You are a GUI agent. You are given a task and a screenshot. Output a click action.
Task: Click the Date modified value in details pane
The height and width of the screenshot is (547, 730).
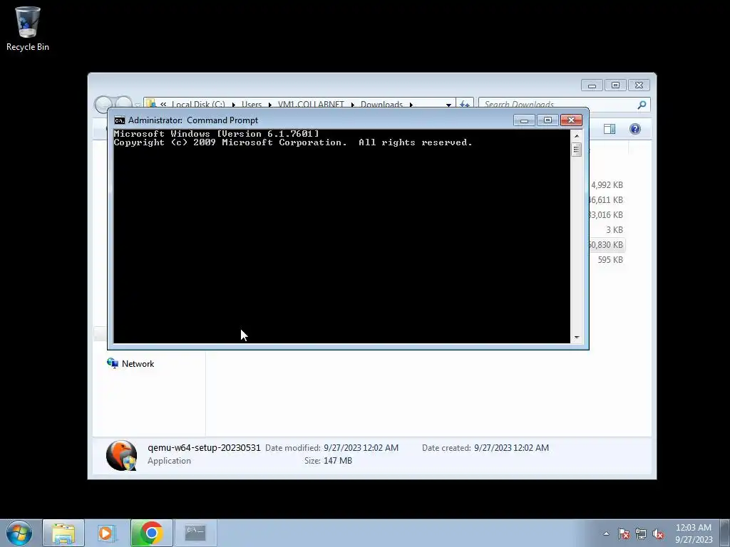click(x=361, y=448)
